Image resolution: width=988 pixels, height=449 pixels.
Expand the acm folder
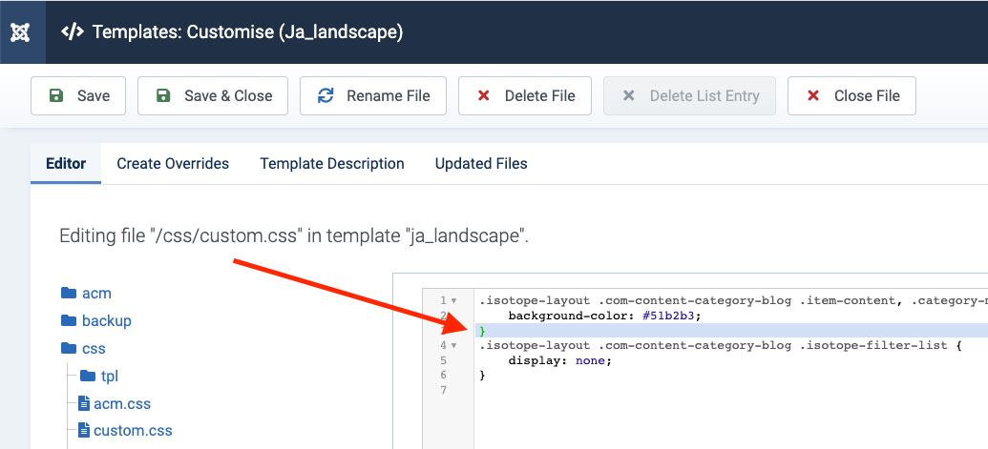[96, 293]
